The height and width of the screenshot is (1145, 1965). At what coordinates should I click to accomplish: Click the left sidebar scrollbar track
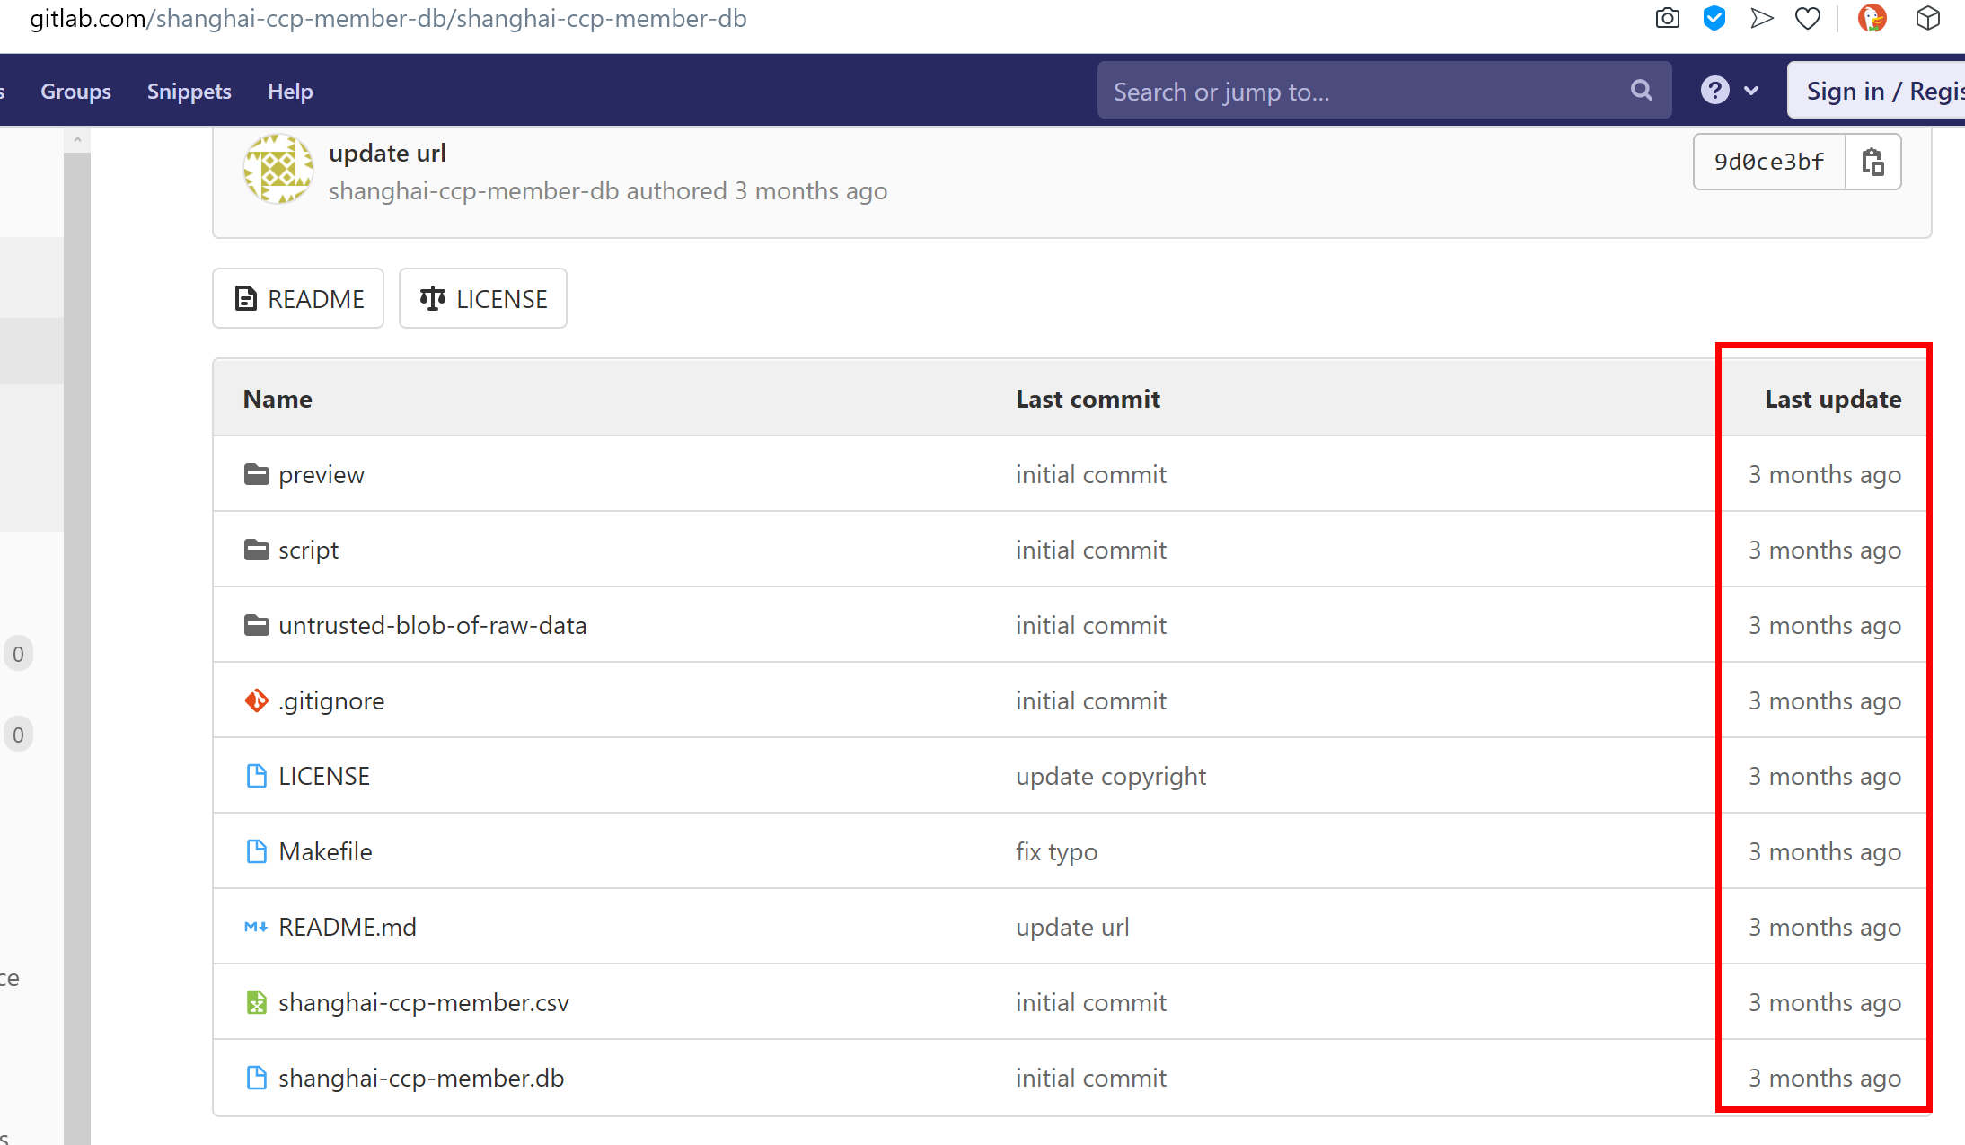coord(77,648)
